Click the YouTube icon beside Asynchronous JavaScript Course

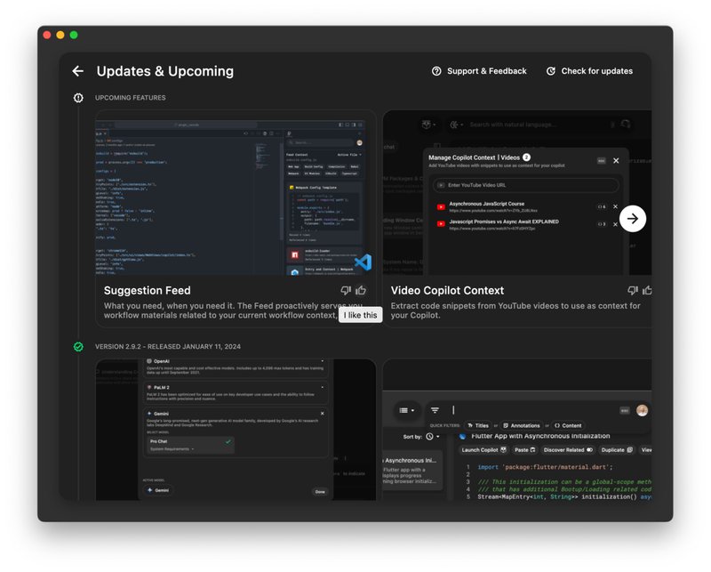tap(441, 206)
